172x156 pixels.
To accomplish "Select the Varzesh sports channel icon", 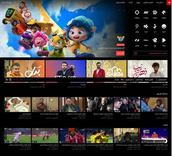I will 137,26.
